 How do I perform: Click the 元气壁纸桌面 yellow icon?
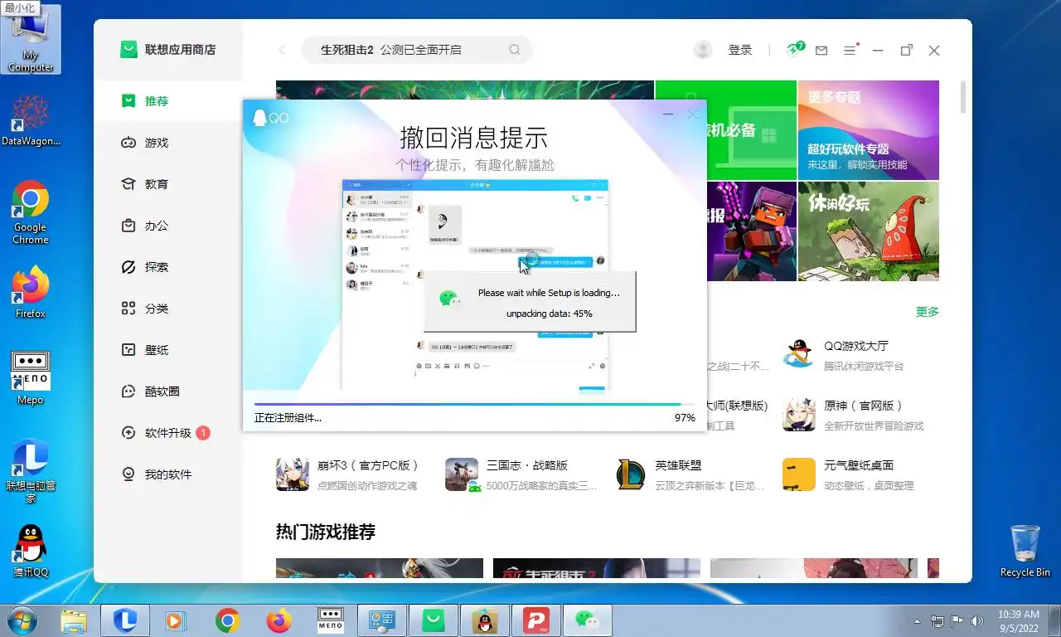tap(799, 474)
